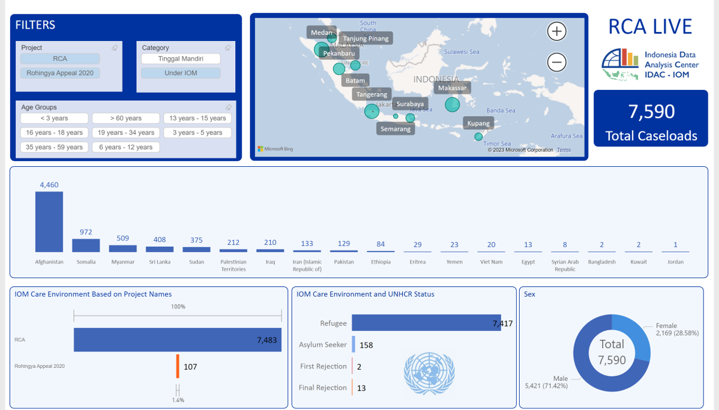This screenshot has height=410, width=719.
Task: Click the 7,590 Total Caseloads card
Action: tap(651, 118)
